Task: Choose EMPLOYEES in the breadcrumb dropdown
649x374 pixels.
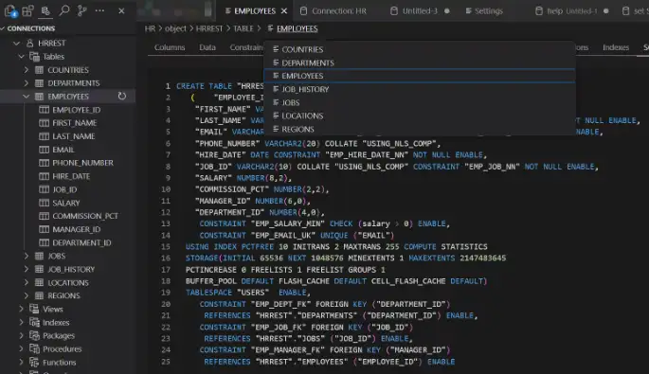Action: tap(420, 76)
